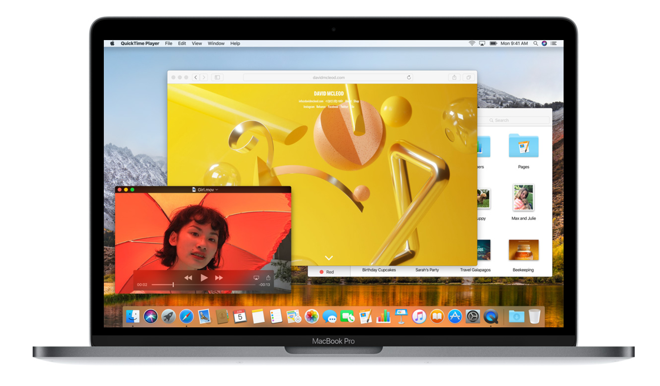This screenshot has height=386, width=660.
Task: Open Downloads folder in the Dock
Action: [517, 317]
